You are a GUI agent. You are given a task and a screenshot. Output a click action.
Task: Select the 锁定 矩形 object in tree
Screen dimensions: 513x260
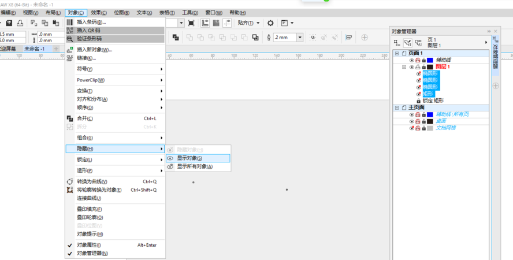pos(433,101)
